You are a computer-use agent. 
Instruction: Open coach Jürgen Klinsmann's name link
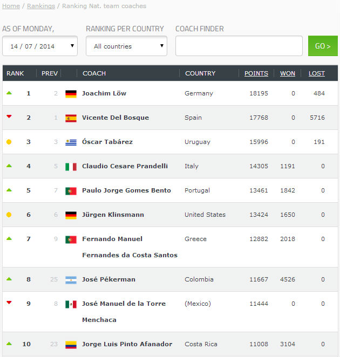113,215
